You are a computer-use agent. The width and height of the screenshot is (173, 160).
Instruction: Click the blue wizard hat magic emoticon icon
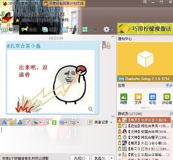point(20,122)
